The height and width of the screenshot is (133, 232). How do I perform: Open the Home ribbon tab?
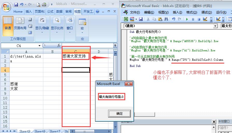tap(18, 12)
